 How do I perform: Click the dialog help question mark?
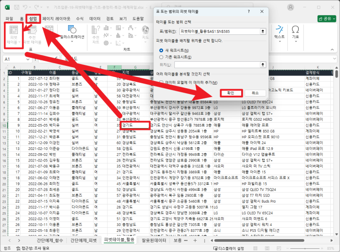click(x=249, y=11)
